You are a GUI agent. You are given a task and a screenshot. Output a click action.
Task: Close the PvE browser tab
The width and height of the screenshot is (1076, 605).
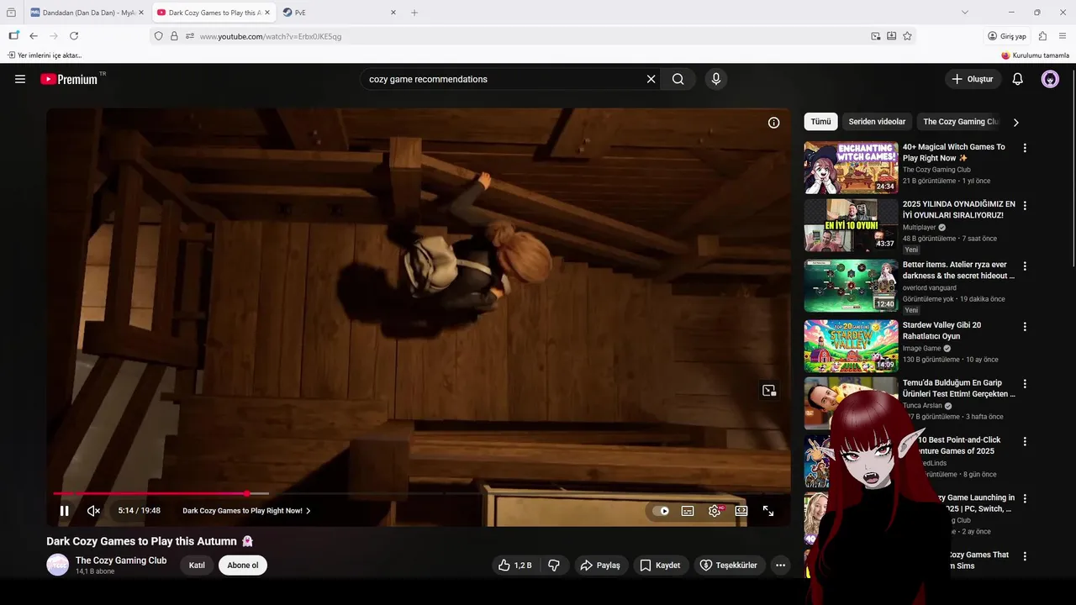[x=393, y=13]
